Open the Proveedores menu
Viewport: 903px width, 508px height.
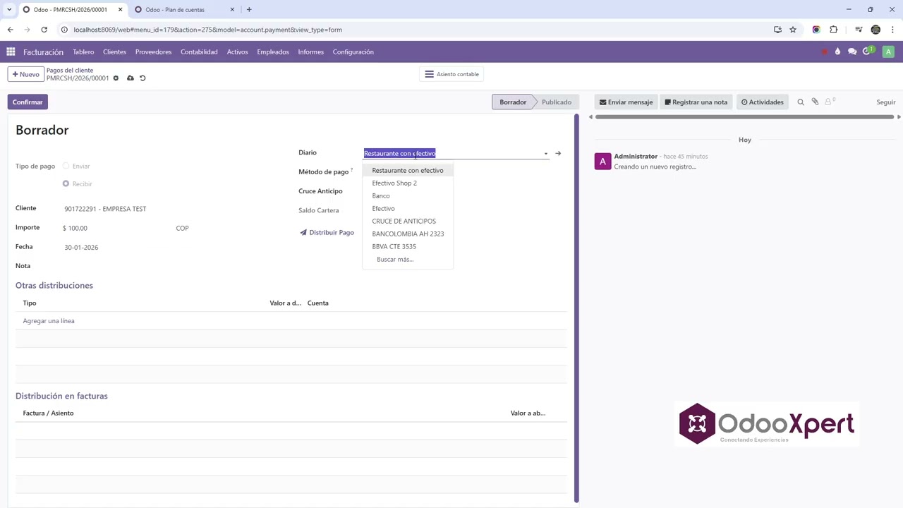pyautogui.click(x=153, y=52)
